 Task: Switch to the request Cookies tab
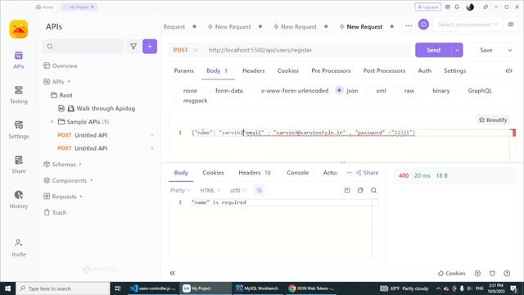point(287,70)
